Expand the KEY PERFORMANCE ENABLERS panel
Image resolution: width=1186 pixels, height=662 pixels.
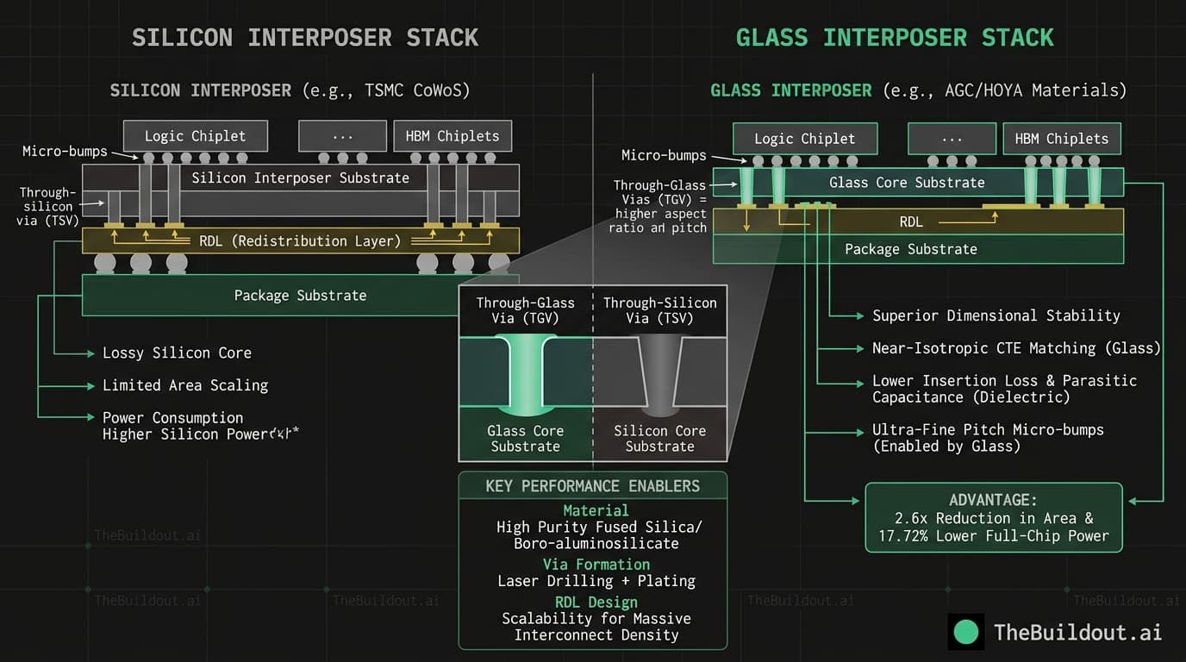[x=592, y=485]
